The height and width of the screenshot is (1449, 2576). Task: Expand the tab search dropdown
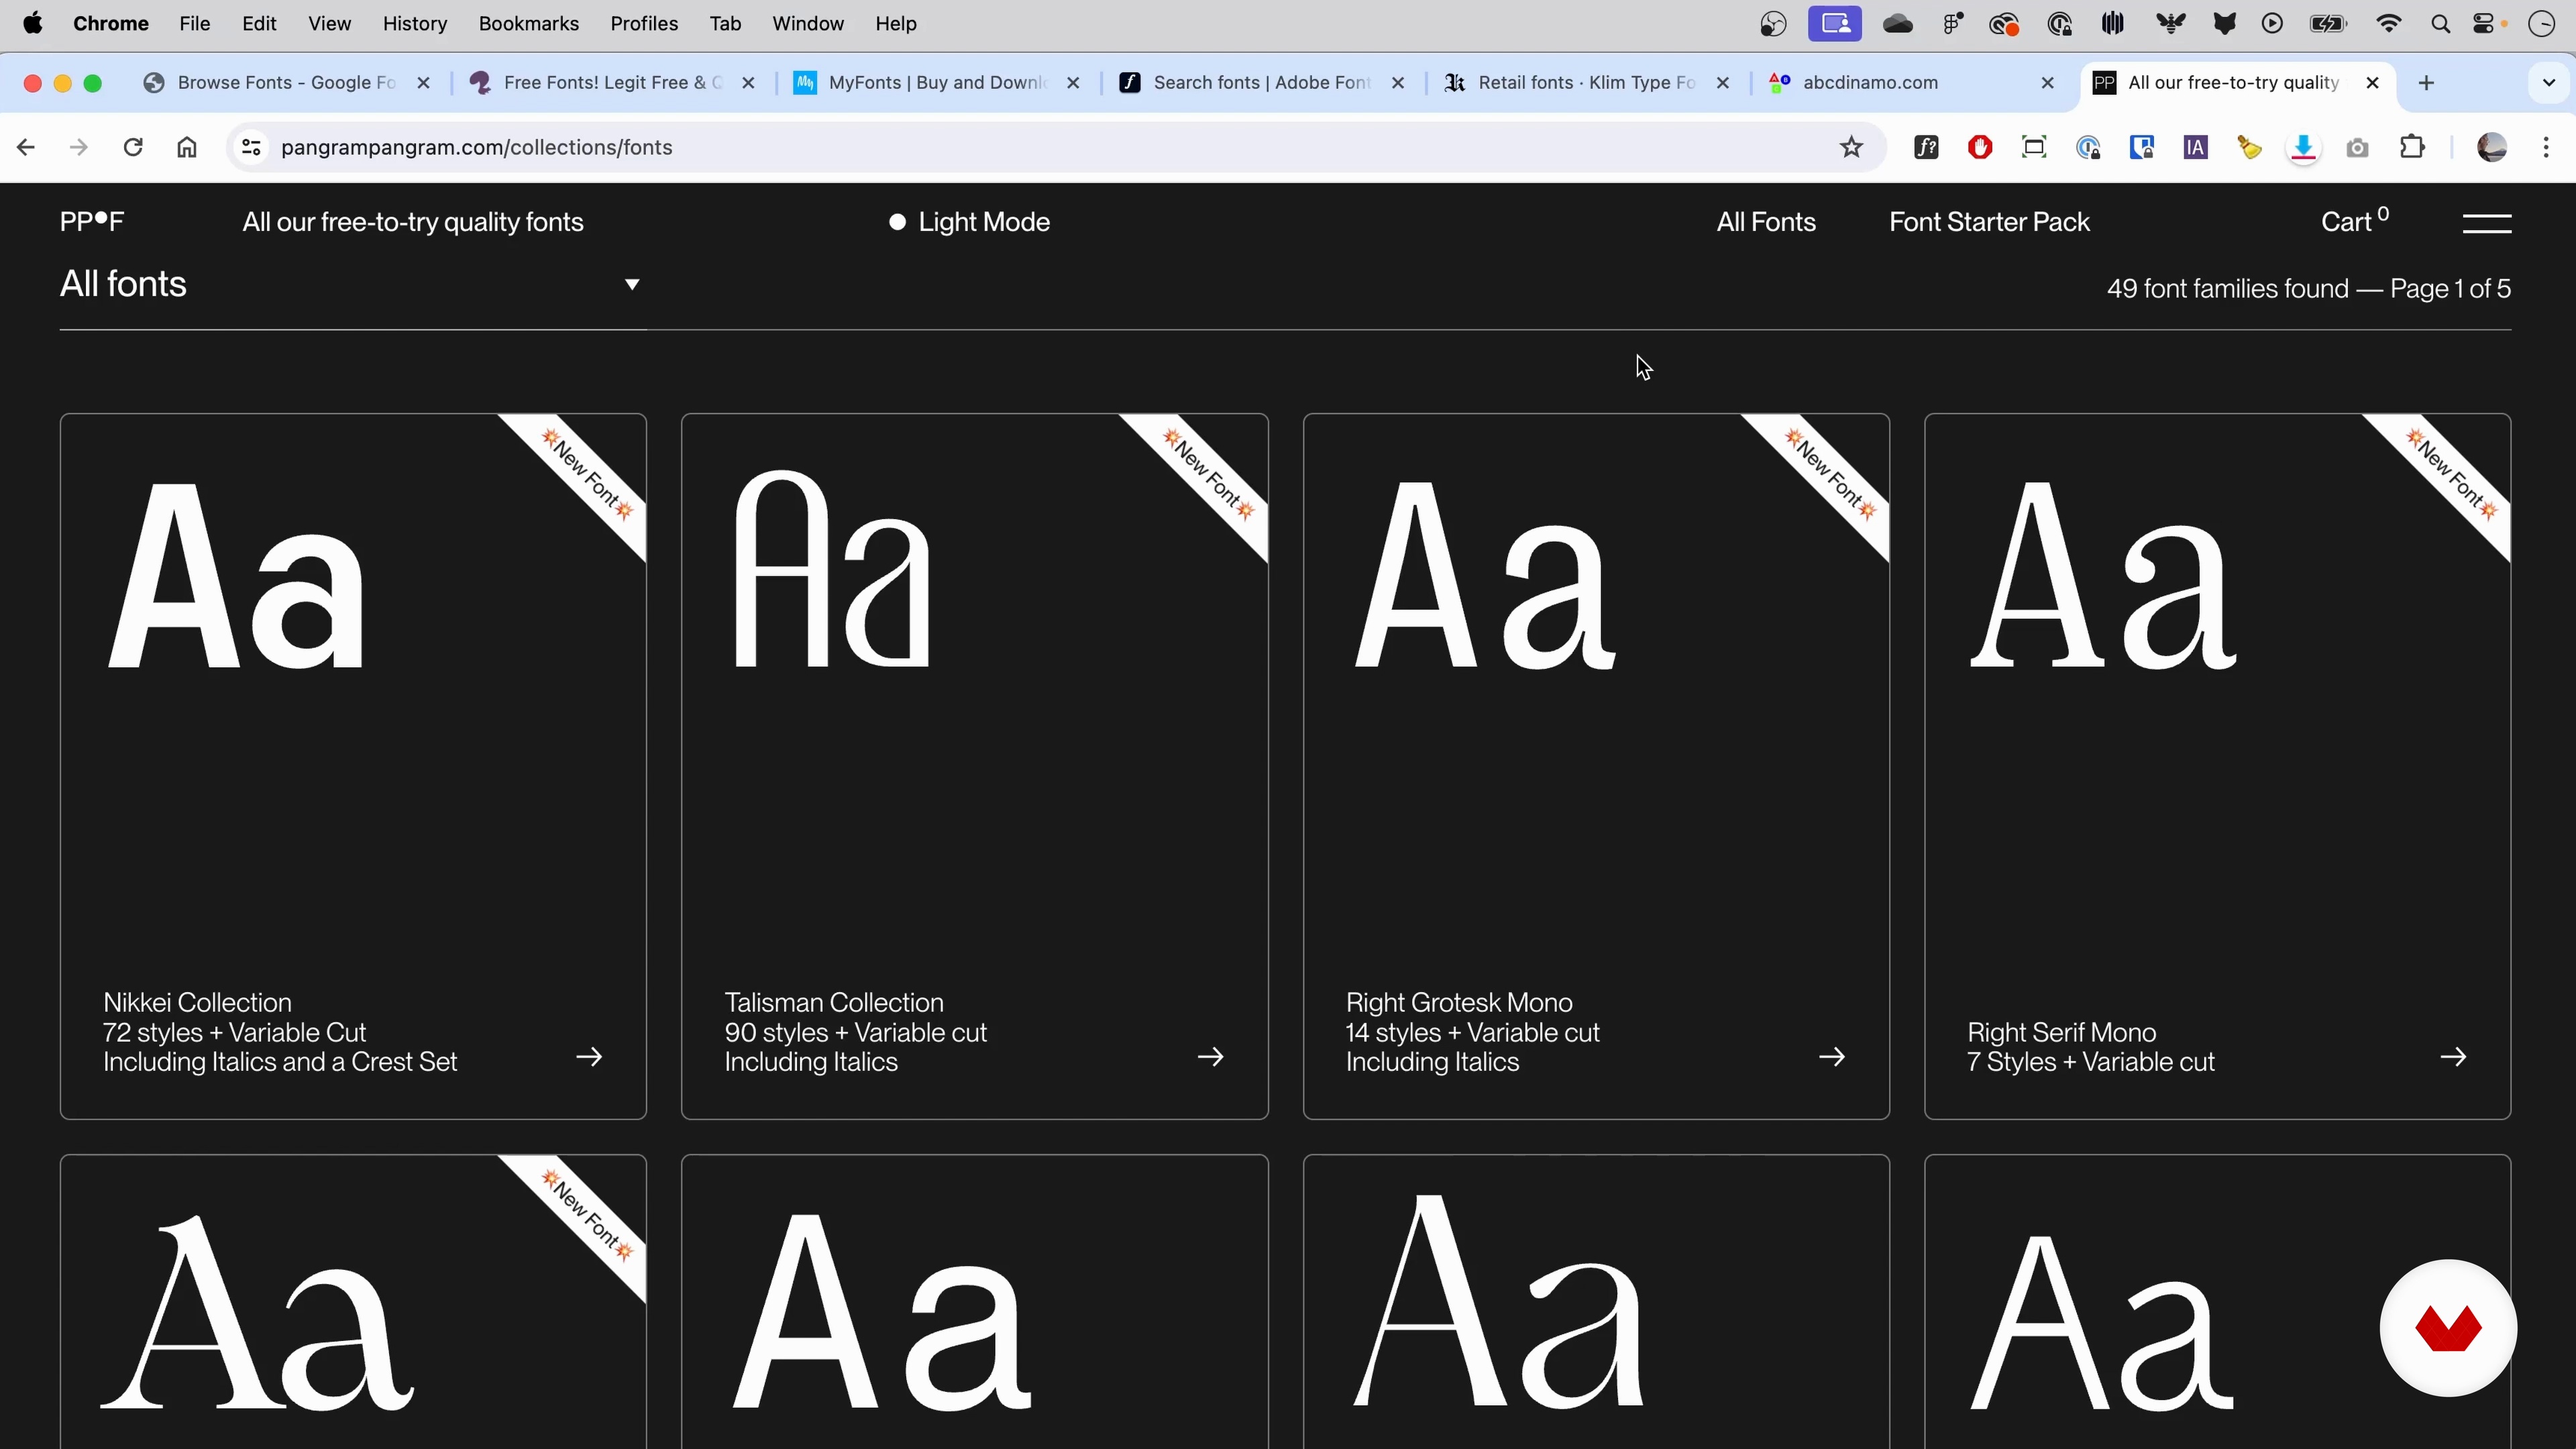click(x=2548, y=83)
